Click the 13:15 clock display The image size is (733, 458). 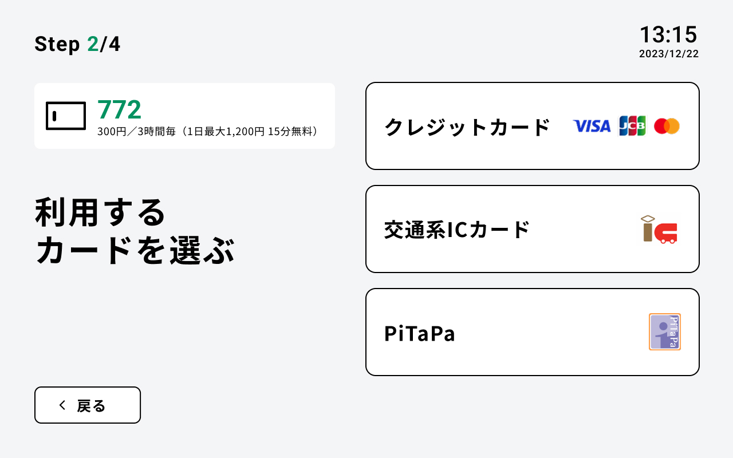tap(668, 34)
